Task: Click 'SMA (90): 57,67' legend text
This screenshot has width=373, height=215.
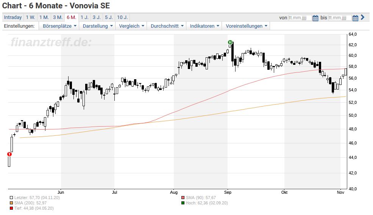Action: coord(201,198)
